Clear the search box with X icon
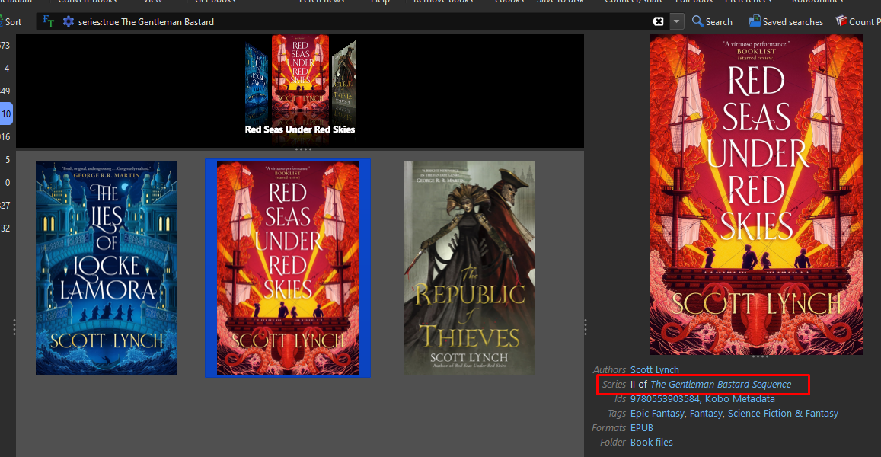This screenshot has height=457, width=881. point(658,21)
